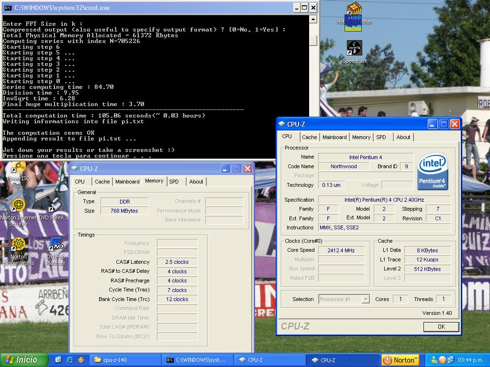Click the CAS# Latency 2.5 clocks field

177,262
